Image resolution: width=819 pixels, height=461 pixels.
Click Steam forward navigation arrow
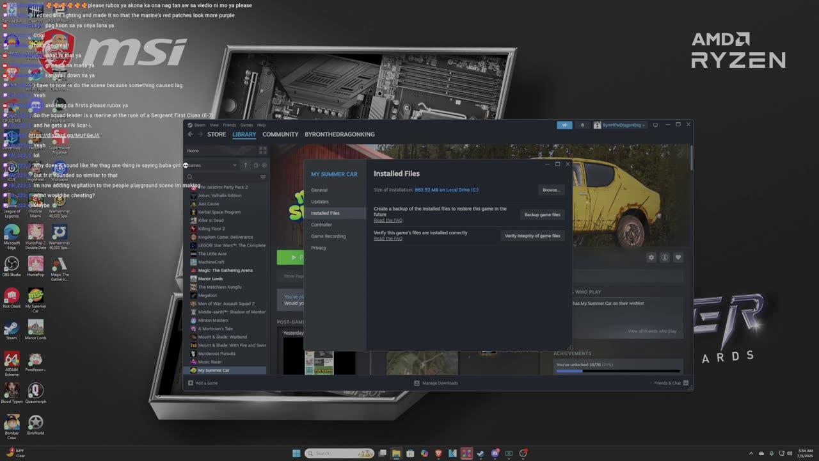tap(200, 134)
